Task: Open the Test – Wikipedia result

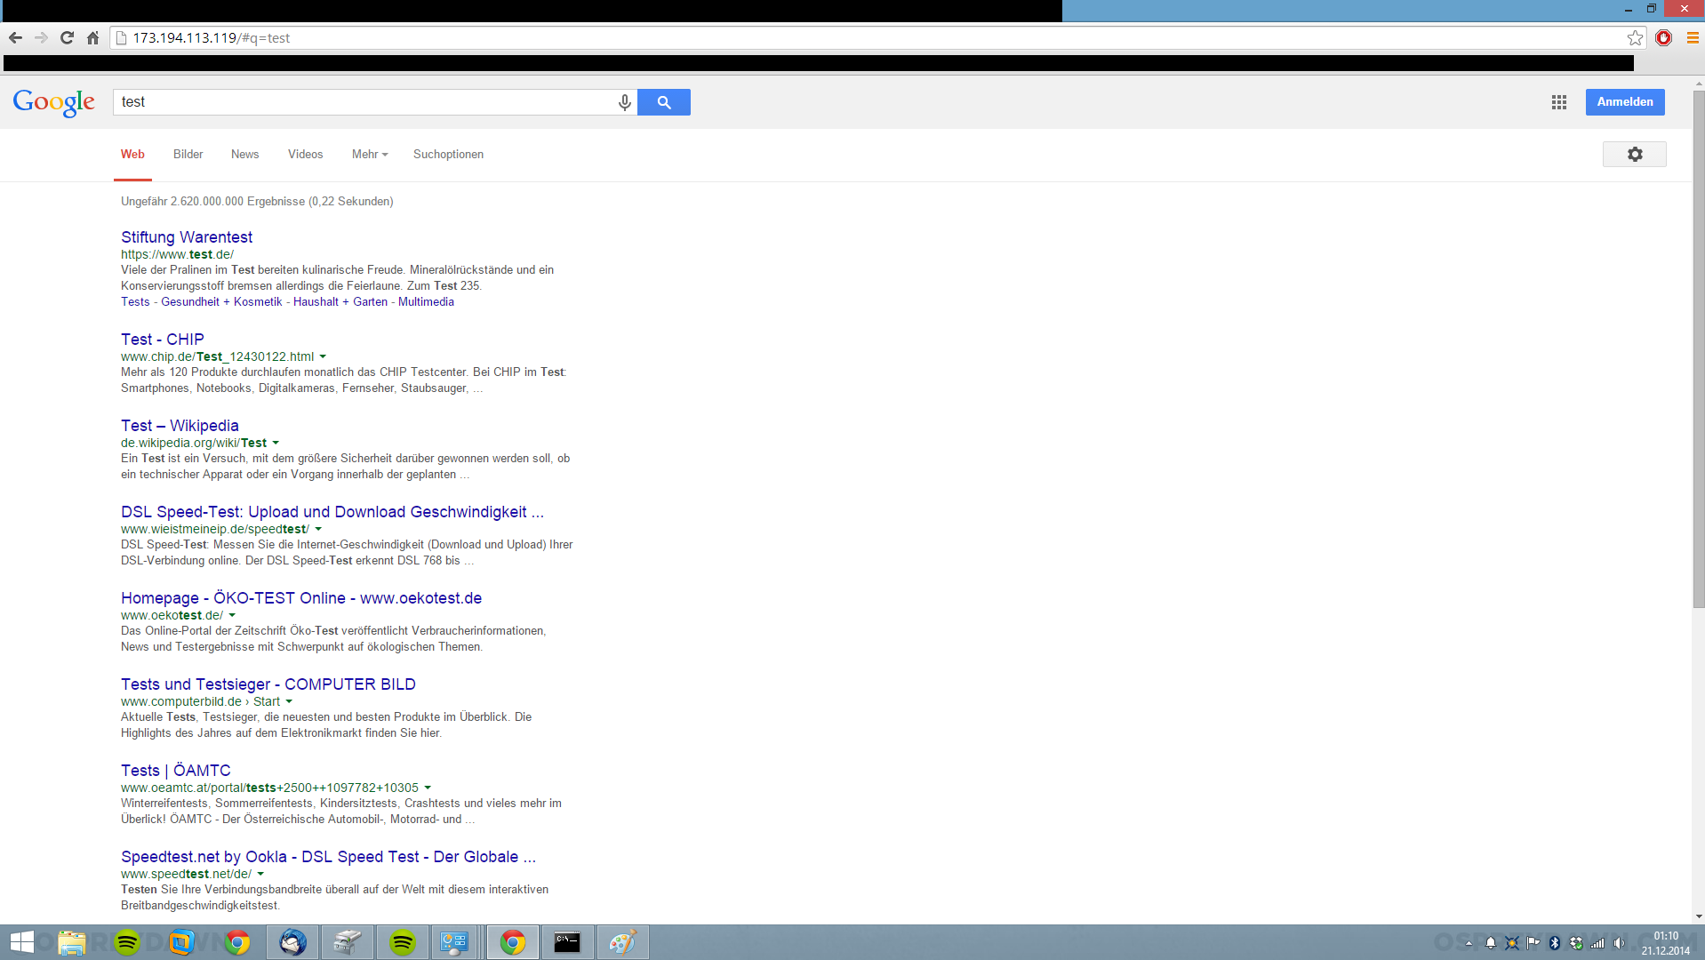Action: point(180,426)
